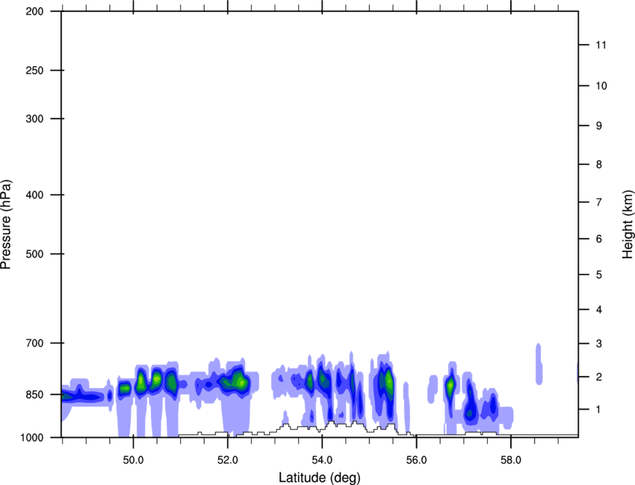Click the 54.0 latitude tick label
Viewport: 635px width, 485px height.
(x=322, y=460)
